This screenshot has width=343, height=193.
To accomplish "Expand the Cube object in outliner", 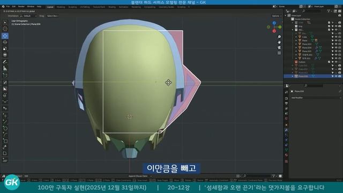I will (x=296, y=37).
